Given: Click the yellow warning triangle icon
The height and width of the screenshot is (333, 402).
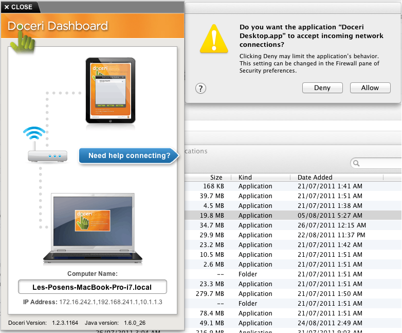Looking at the screenshot, I should point(213,40).
